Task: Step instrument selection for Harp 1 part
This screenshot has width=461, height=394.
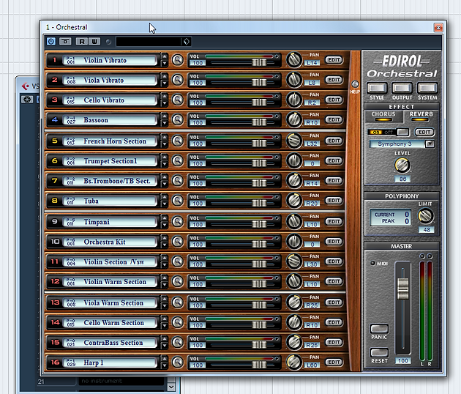Action: click(x=165, y=363)
